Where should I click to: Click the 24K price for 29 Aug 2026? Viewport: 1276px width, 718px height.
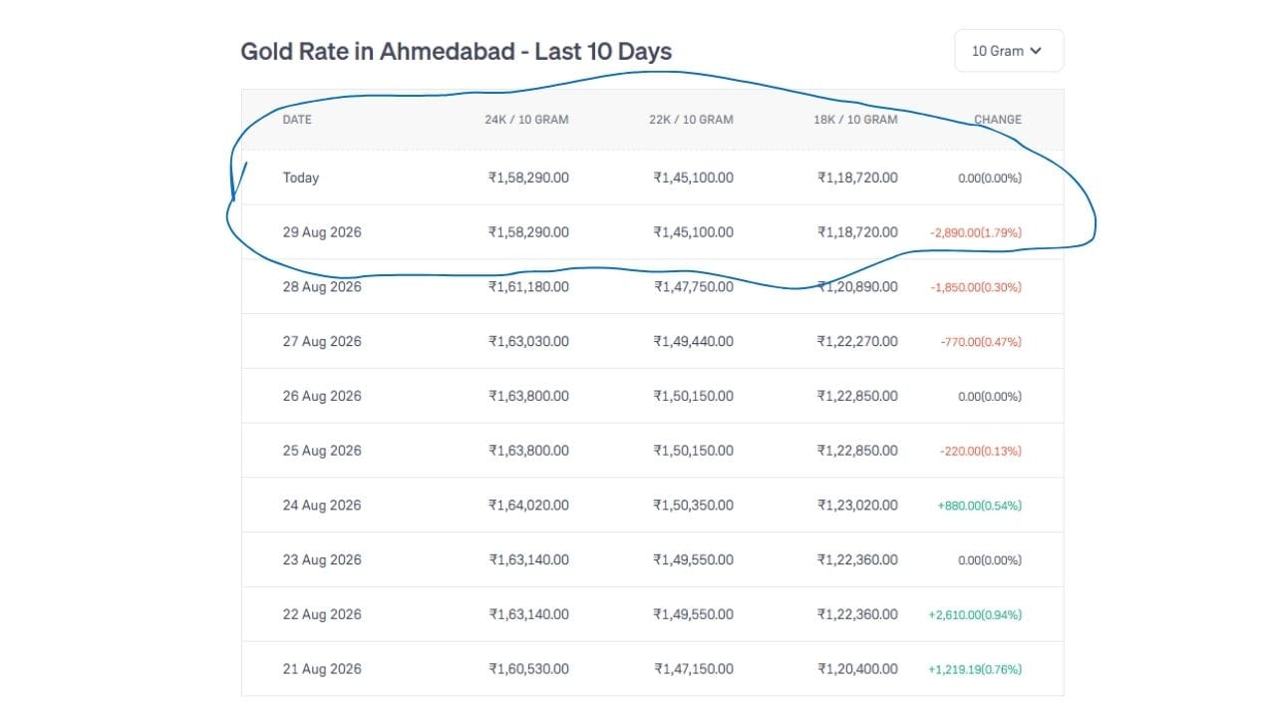(x=528, y=232)
